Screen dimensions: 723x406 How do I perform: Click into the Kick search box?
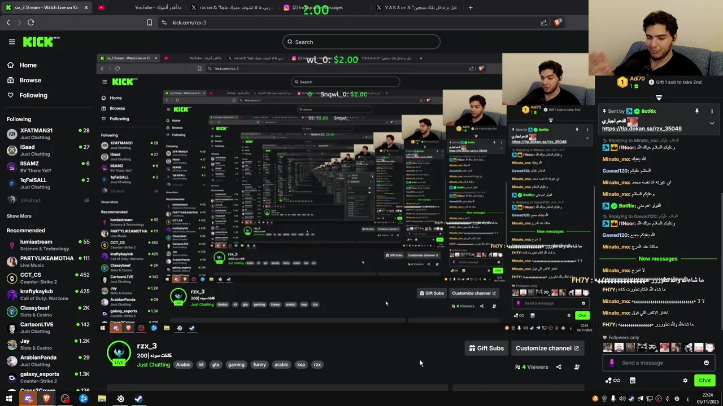pyautogui.click(x=361, y=42)
